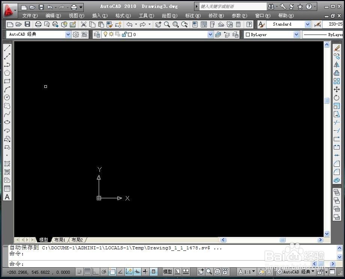This screenshot has height=279, width=345.
Task: Click the Plot printer icon in standard toolbar
Action: 38,24
